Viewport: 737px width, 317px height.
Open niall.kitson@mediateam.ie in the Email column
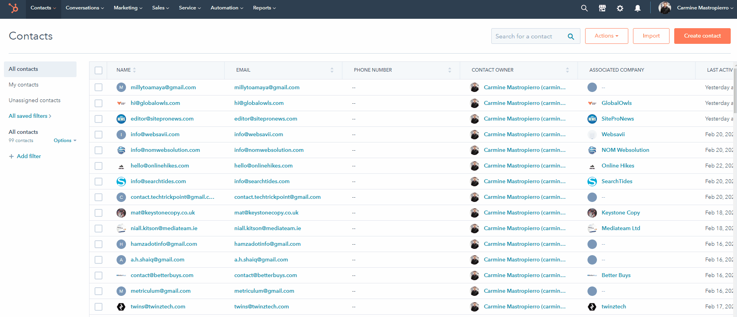pos(268,229)
